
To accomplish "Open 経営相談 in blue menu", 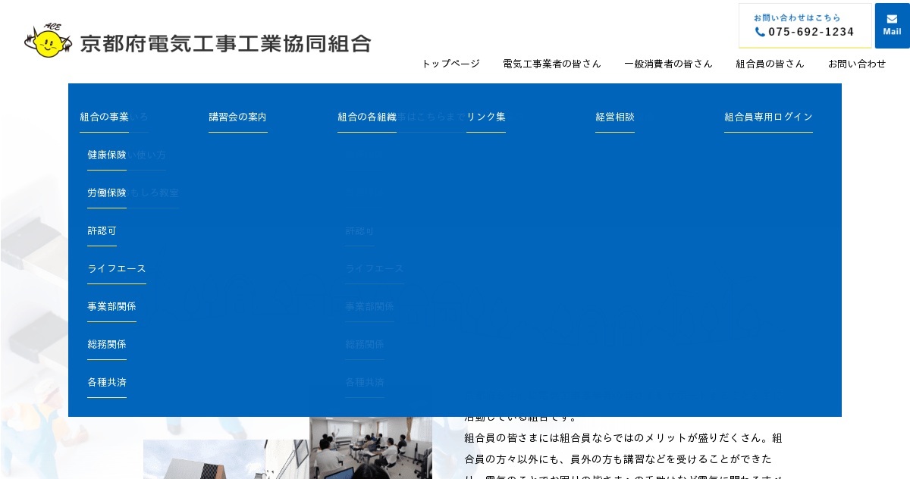I will coord(615,117).
